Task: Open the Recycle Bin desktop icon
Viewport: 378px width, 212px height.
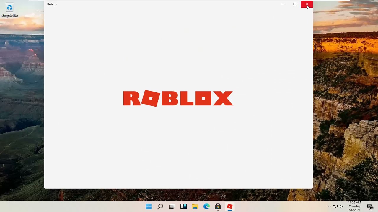Action: point(10,11)
